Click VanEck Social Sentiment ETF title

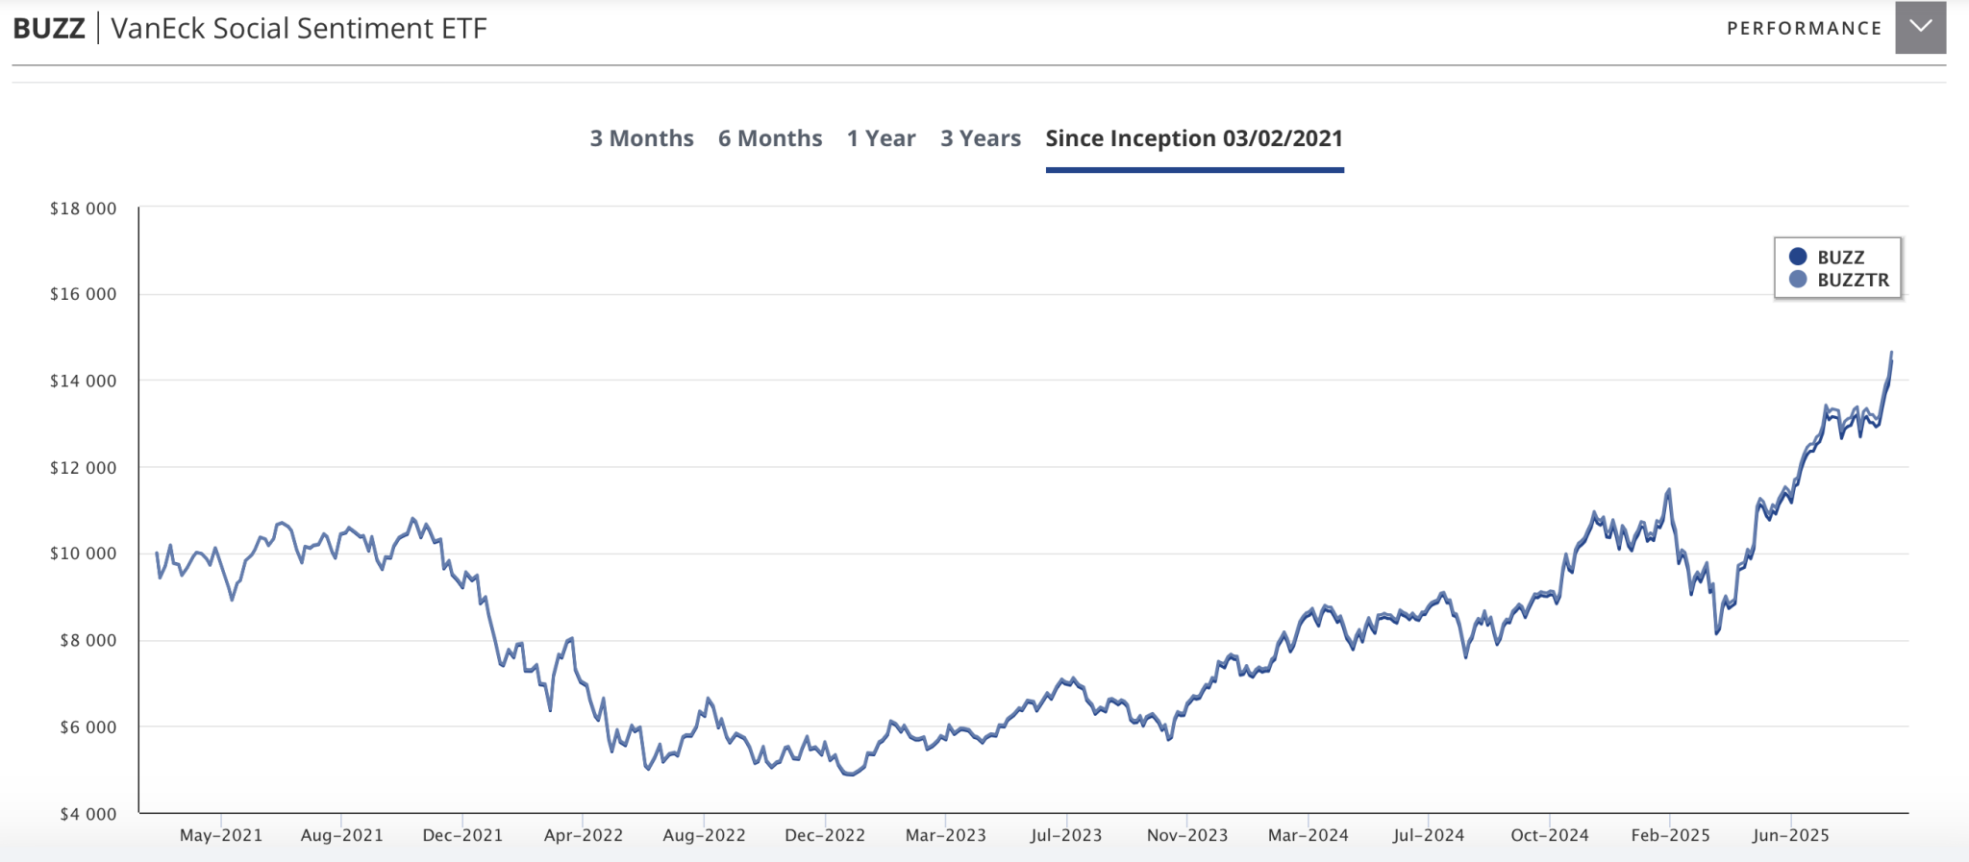pyautogui.click(x=299, y=28)
